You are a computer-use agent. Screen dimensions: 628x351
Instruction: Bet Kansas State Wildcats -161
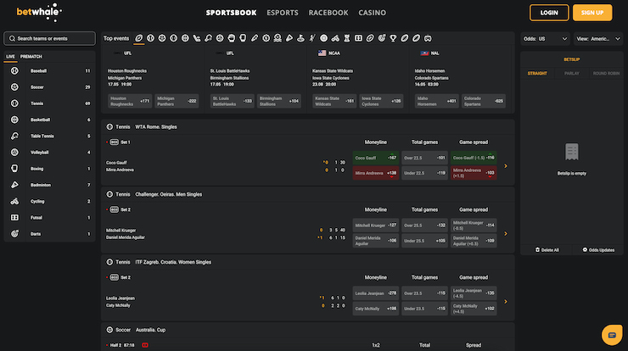pyautogui.click(x=334, y=101)
